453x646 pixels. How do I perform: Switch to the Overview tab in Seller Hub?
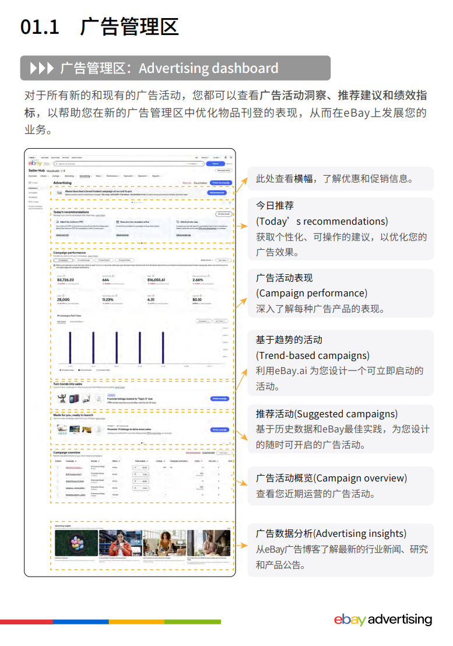tap(33, 176)
